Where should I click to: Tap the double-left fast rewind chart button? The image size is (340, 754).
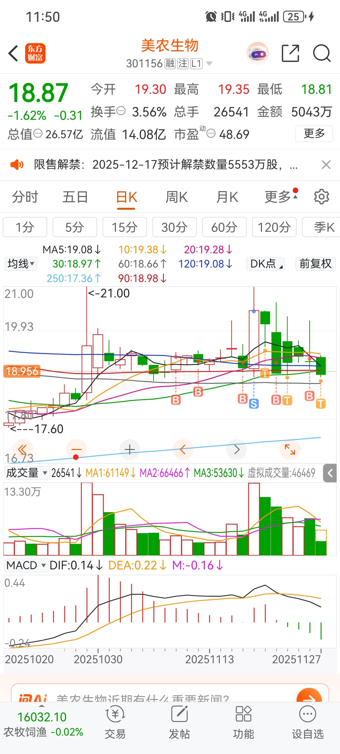pyautogui.click(x=23, y=449)
